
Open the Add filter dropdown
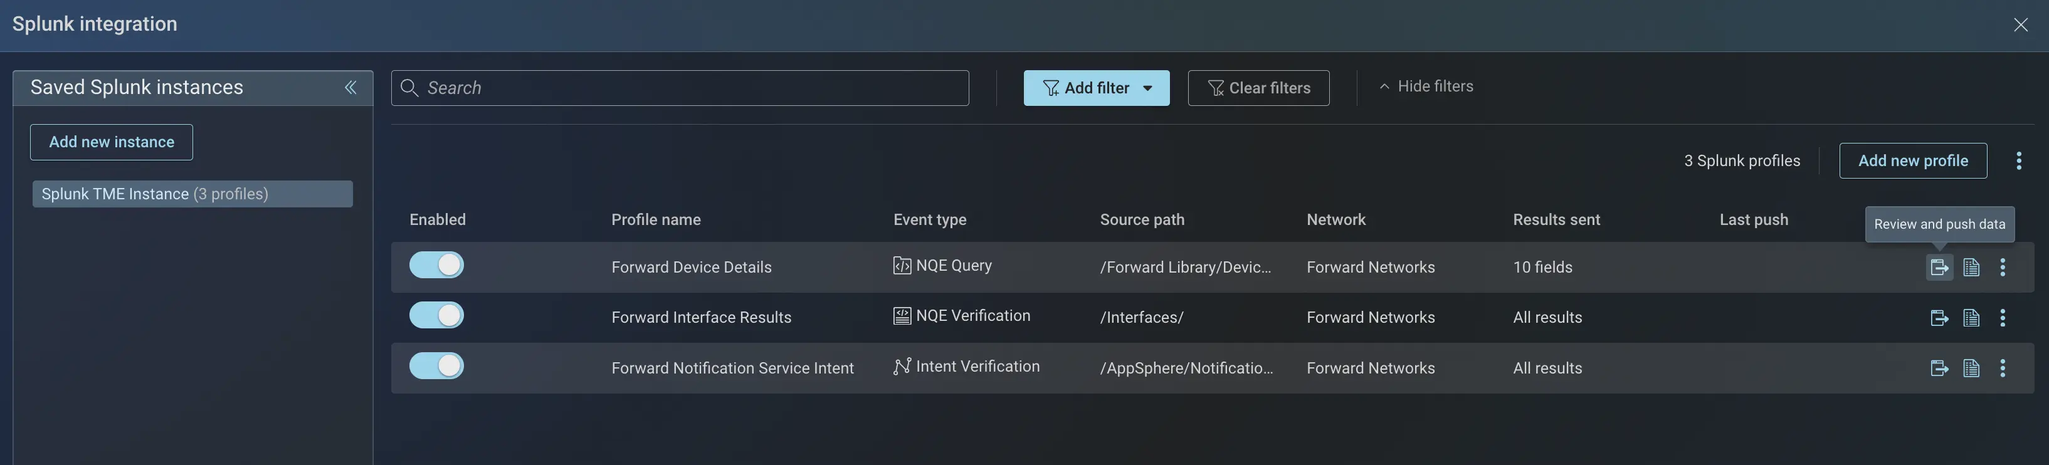tap(1096, 88)
